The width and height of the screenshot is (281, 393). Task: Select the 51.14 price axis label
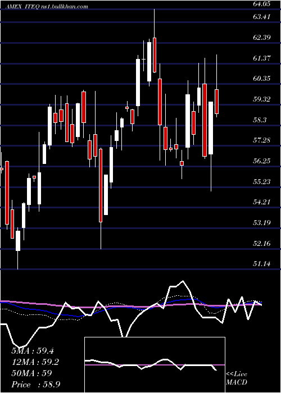(x=261, y=264)
